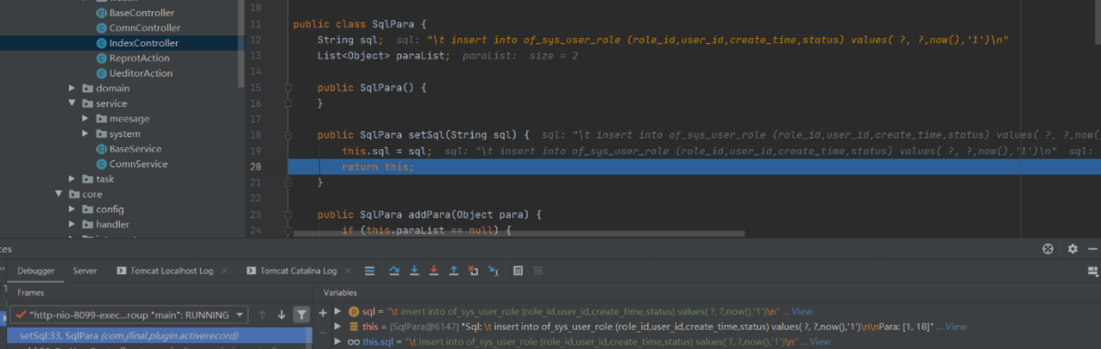Expand the system folder
The height and width of the screenshot is (349, 1101).
85,134
